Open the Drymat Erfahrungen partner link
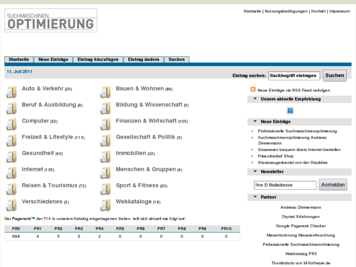 [301, 217]
